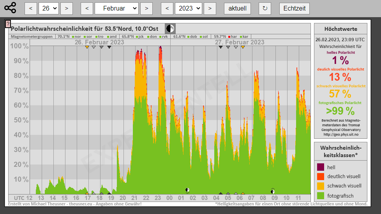Go to next year arrow
The image size is (381, 214).
(x=210, y=9)
